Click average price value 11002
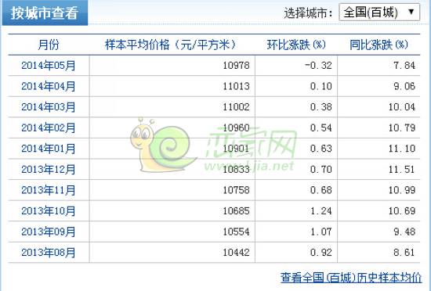 pyautogui.click(x=236, y=107)
